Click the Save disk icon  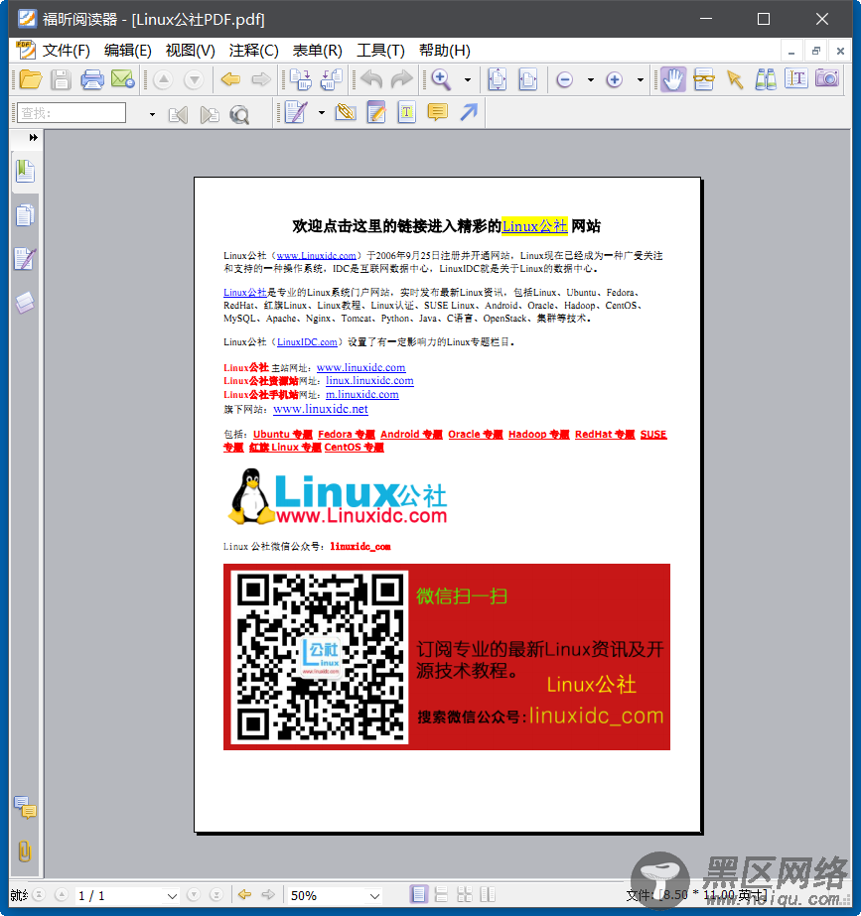tap(61, 78)
